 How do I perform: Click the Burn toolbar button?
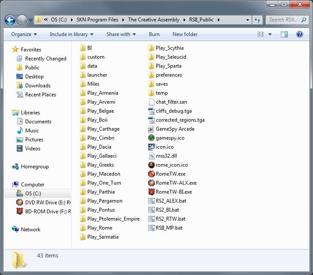(154, 34)
